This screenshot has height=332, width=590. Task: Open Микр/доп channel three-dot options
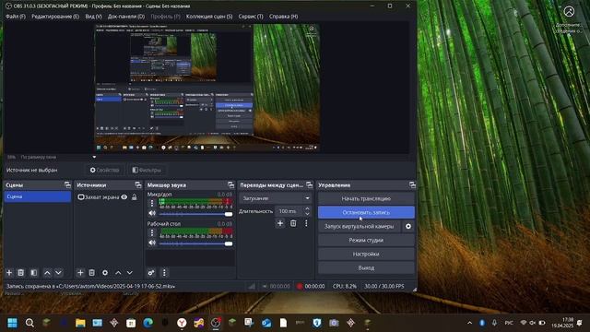[x=152, y=203]
